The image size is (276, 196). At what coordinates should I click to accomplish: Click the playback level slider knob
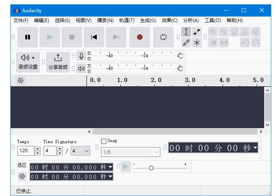pos(180,68)
